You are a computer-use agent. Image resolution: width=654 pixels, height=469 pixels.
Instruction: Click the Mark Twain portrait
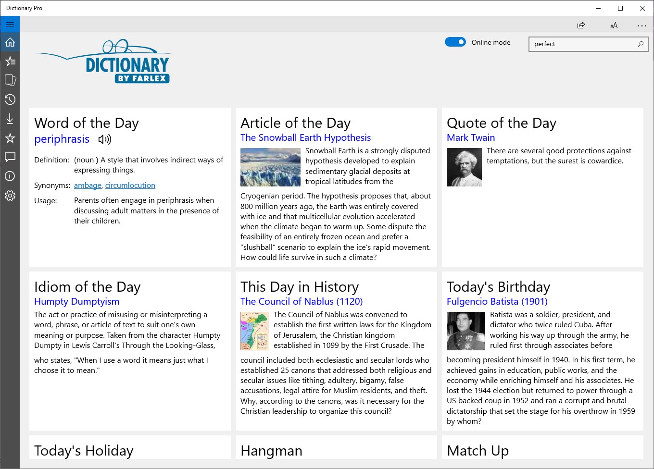tap(464, 167)
